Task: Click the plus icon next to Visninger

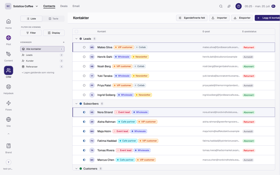Action: pyautogui.click(x=63, y=42)
